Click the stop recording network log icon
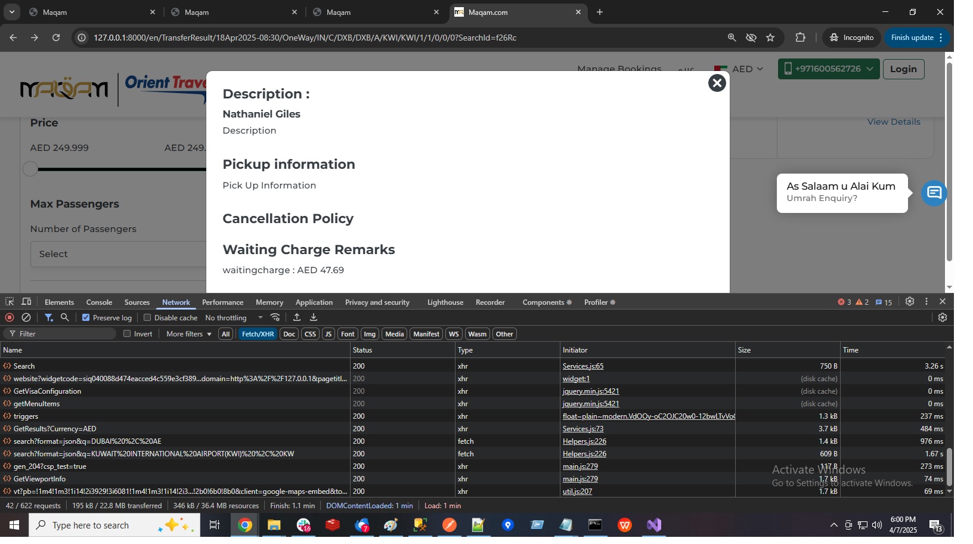 (10, 318)
